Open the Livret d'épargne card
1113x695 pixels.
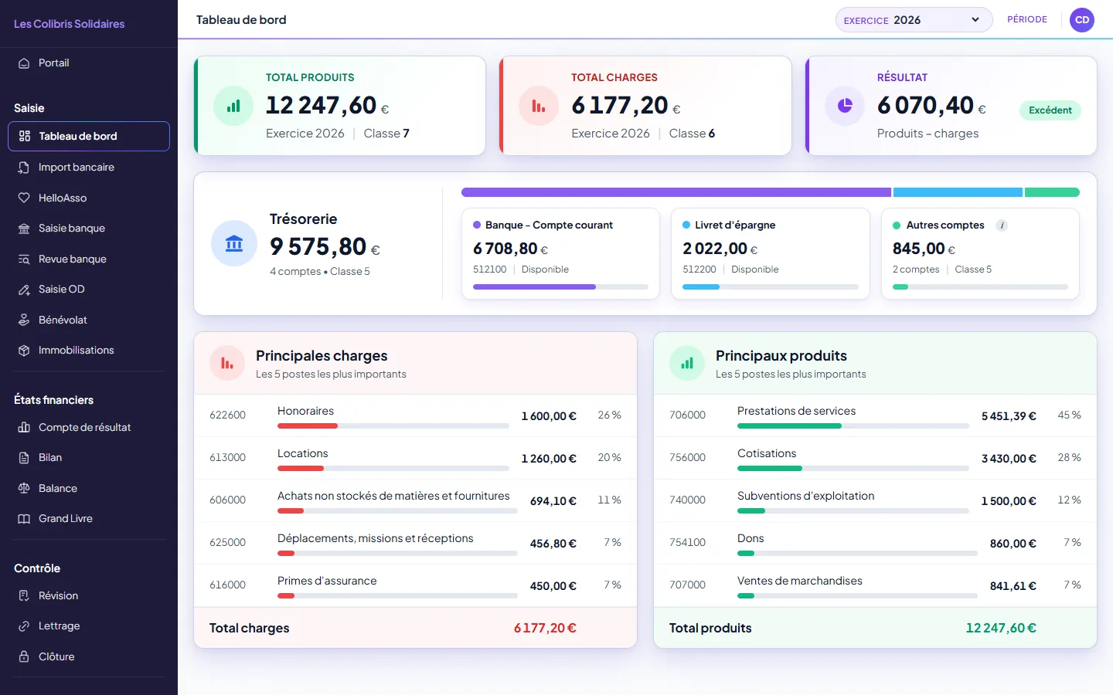pos(771,253)
